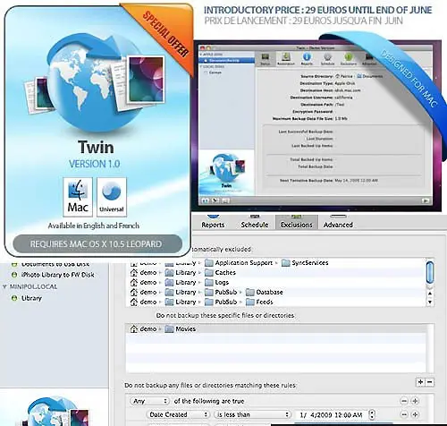
Task: Select green Exclusions icon in small Twin window
Action: coord(348,56)
